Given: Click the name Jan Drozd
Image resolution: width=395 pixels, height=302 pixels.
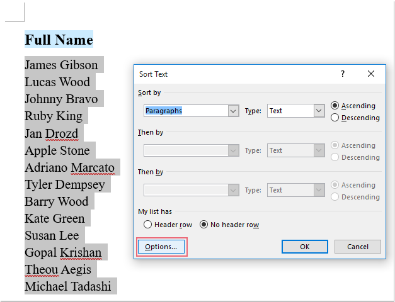Looking at the screenshot, I should click(52, 133).
